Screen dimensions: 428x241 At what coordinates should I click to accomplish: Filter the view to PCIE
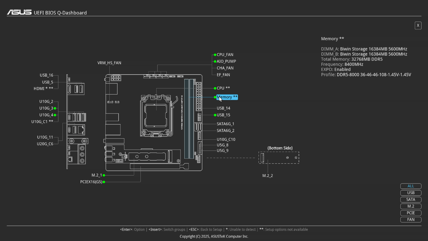coord(411,213)
